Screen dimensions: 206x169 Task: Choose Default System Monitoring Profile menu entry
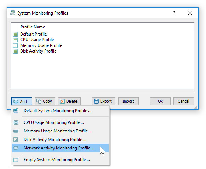(61, 111)
